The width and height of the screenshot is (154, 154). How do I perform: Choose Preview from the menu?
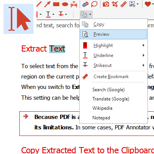pos(114,34)
